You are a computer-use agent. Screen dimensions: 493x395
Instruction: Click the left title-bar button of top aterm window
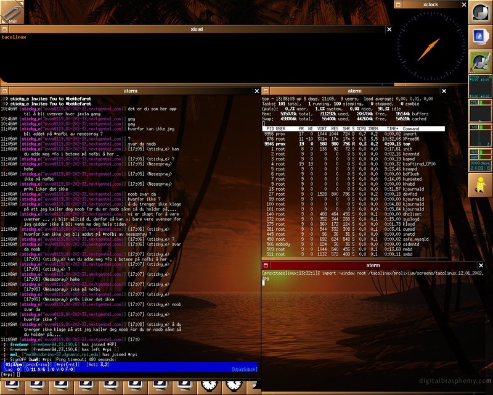[x=266, y=91]
